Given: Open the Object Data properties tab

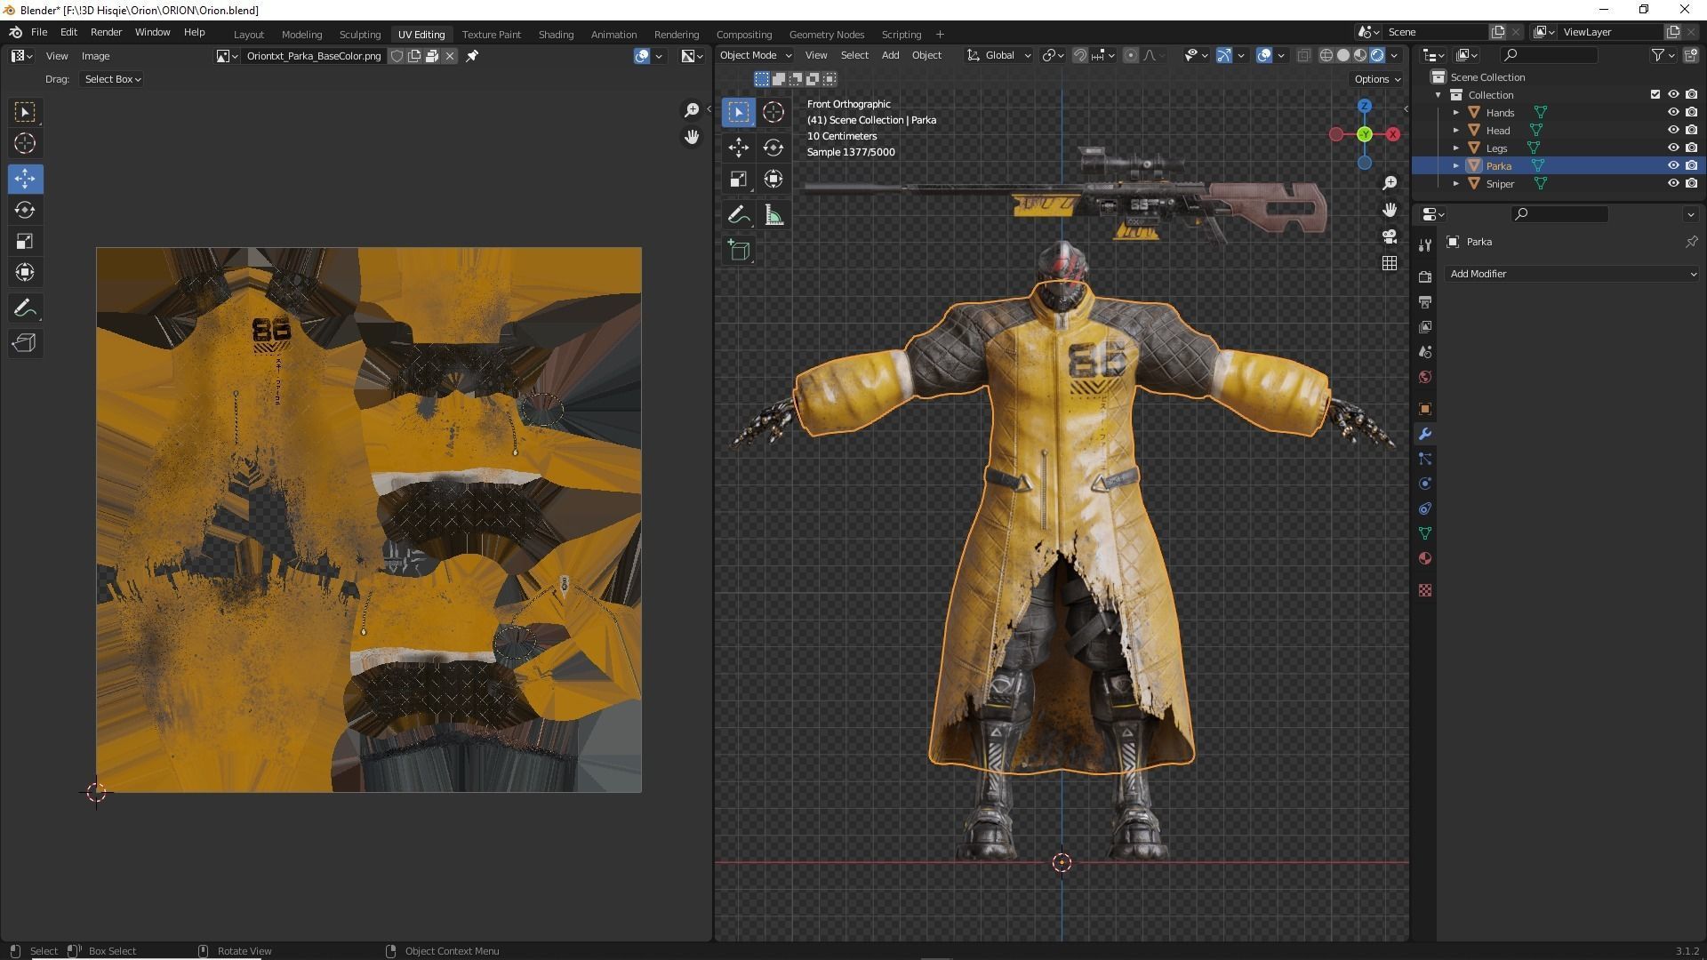Looking at the screenshot, I should coord(1425,533).
